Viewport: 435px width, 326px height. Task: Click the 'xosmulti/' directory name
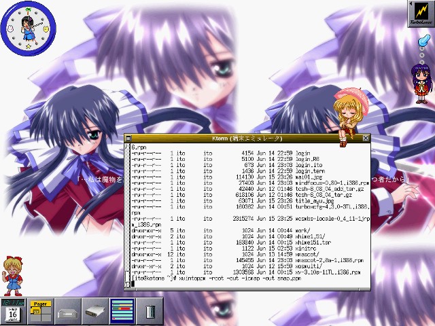click(309, 266)
